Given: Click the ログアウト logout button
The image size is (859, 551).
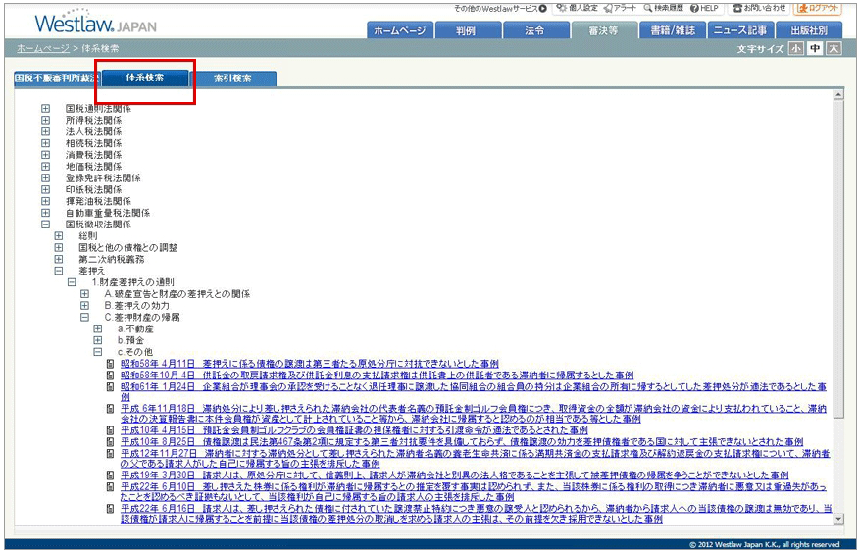Looking at the screenshot, I should click(818, 8).
